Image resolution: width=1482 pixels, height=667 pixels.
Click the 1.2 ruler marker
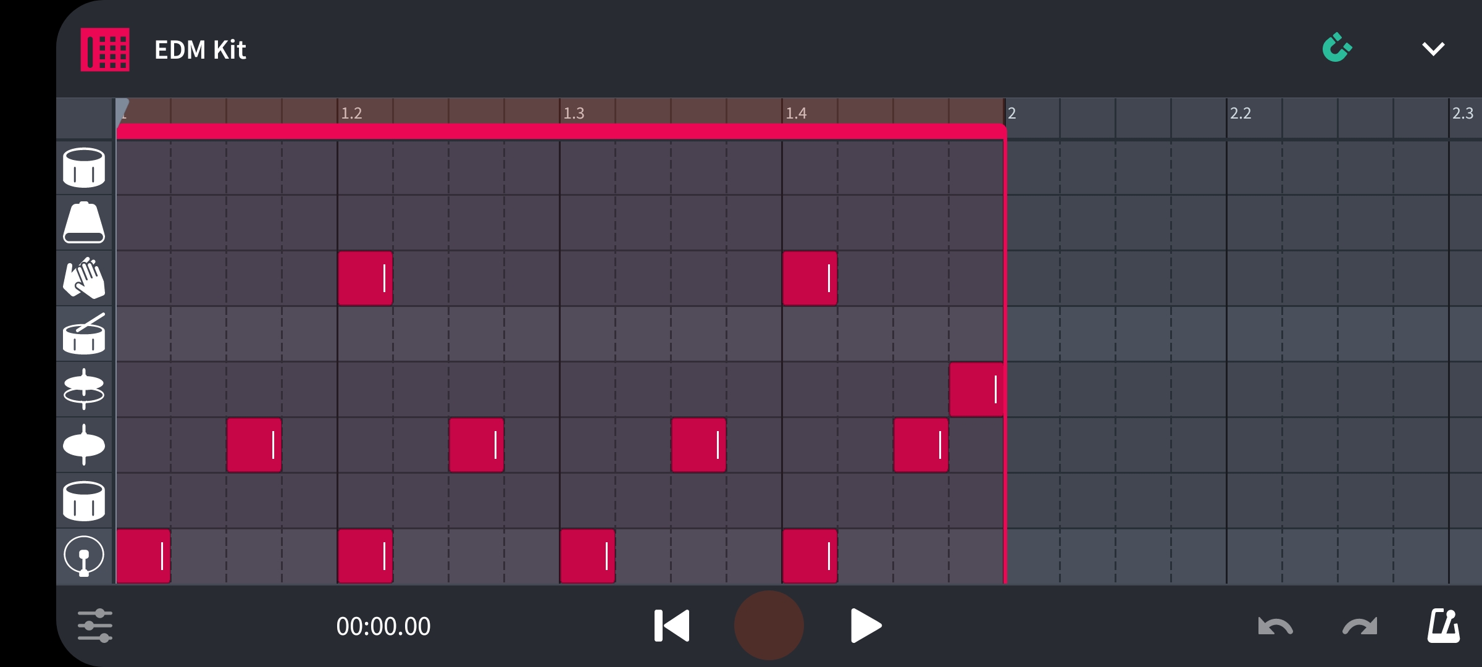coord(351,113)
